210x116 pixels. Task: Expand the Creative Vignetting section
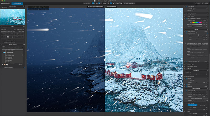pyautogui.click(x=1, y=68)
